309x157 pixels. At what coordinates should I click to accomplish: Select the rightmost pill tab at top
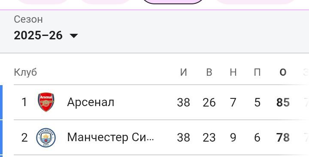click(256, 2)
